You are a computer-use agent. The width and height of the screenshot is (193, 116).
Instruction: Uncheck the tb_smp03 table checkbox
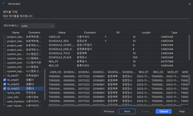coord(5,89)
